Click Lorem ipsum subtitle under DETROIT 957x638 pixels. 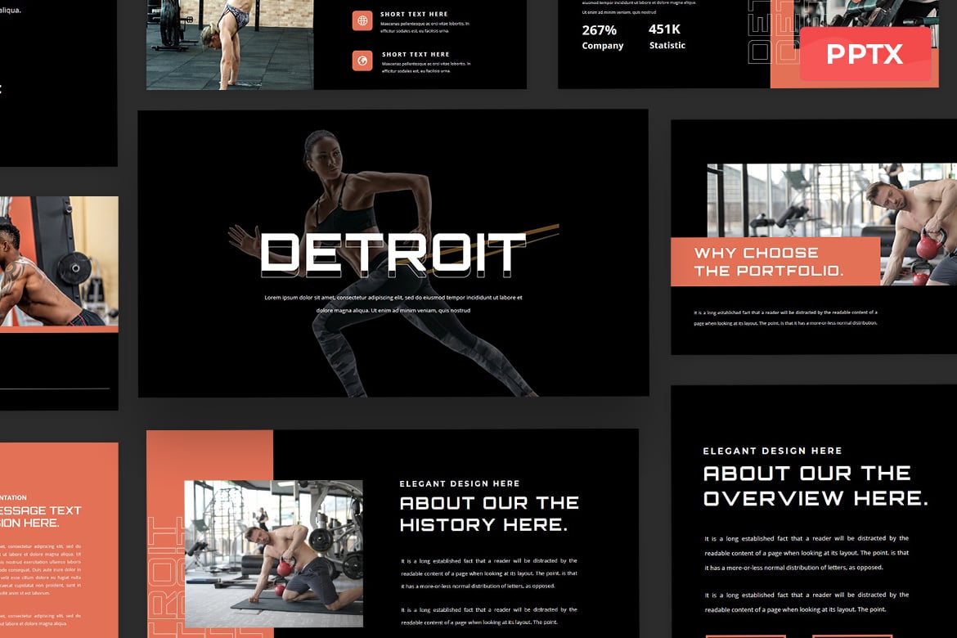(393, 304)
